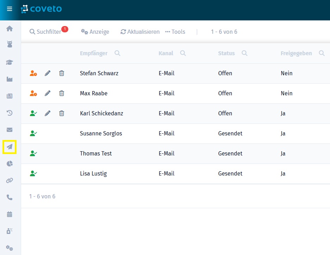The image size is (330, 255).
Task: Open the owl mascot sidebar icon
Action: click(x=10, y=44)
